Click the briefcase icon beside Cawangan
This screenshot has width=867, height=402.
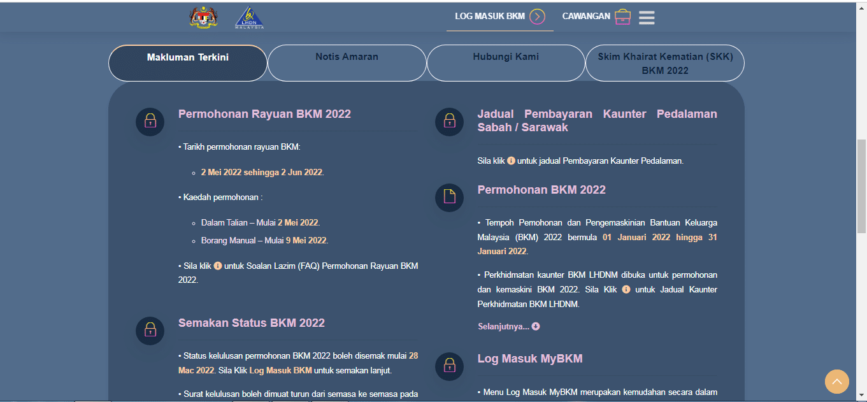[623, 17]
